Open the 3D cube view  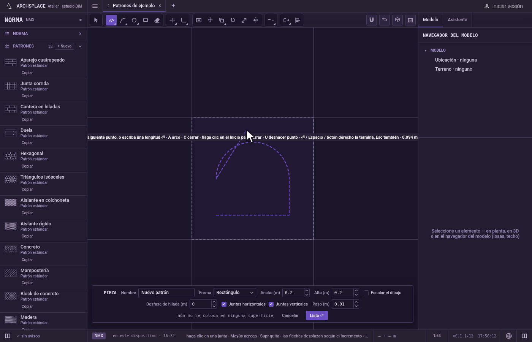[397, 20]
